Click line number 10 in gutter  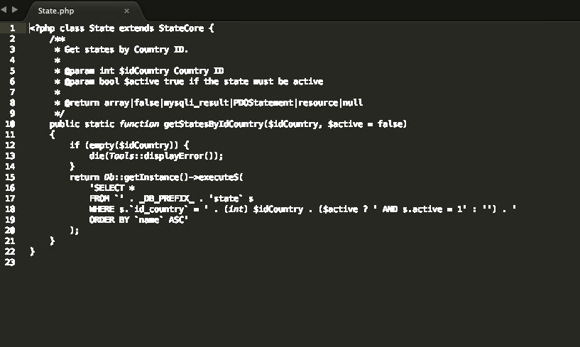point(10,124)
